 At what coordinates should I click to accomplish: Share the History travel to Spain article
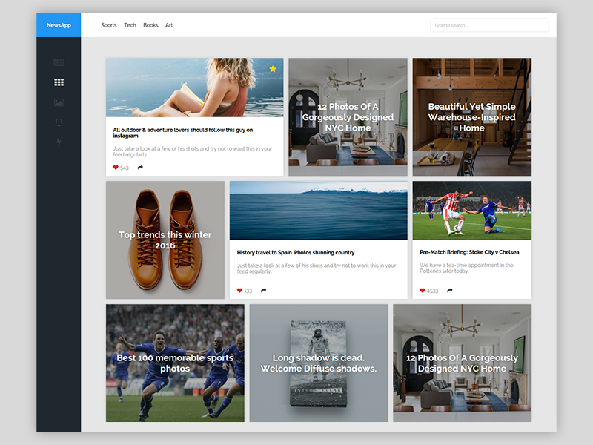pyautogui.click(x=263, y=291)
